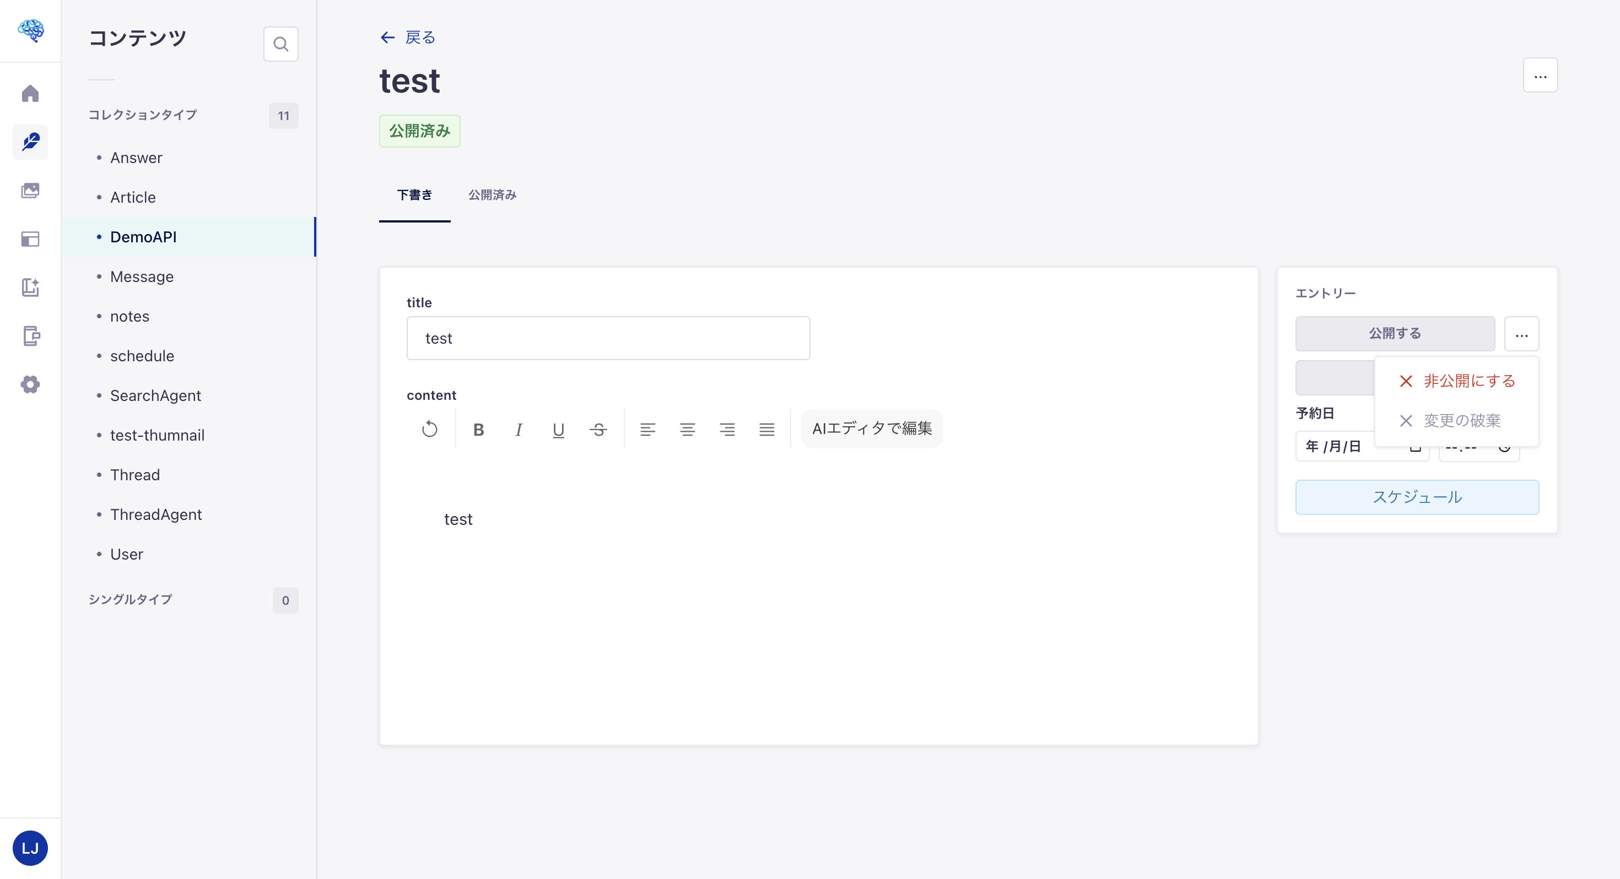Open the media library icon in the sidebar
Viewport: 1620px width, 879px height.
(x=30, y=191)
